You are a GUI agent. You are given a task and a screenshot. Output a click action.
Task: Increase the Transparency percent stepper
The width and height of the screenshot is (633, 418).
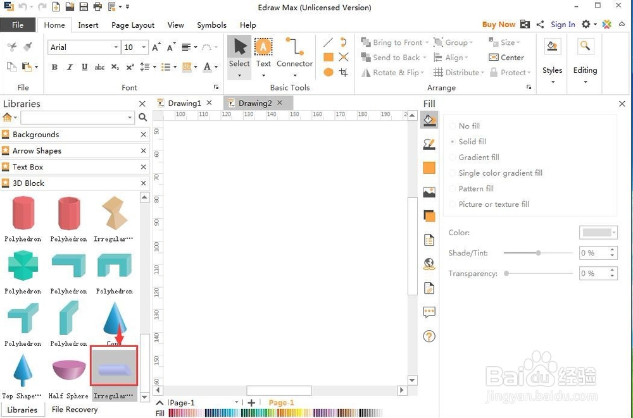(612, 270)
